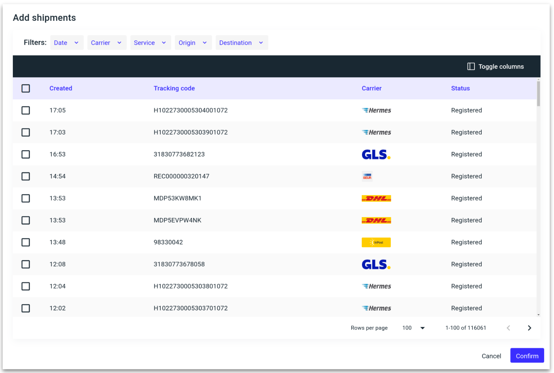Click the Toggle columns icon in the dark bar
This screenshot has width=554, height=373.
coord(471,66)
